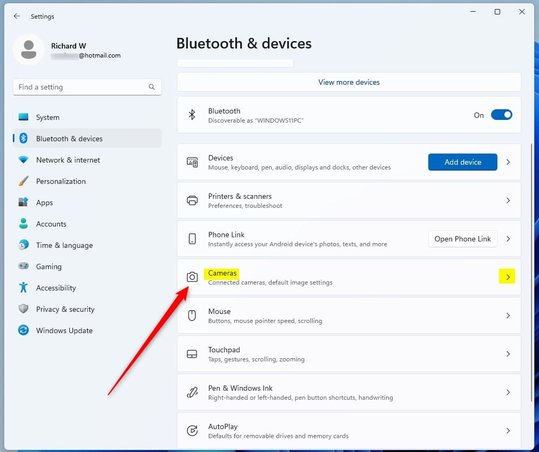This screenshot has width=539, height=452.
Task: Click the Open Phone Link button
Action: [462, 239]
